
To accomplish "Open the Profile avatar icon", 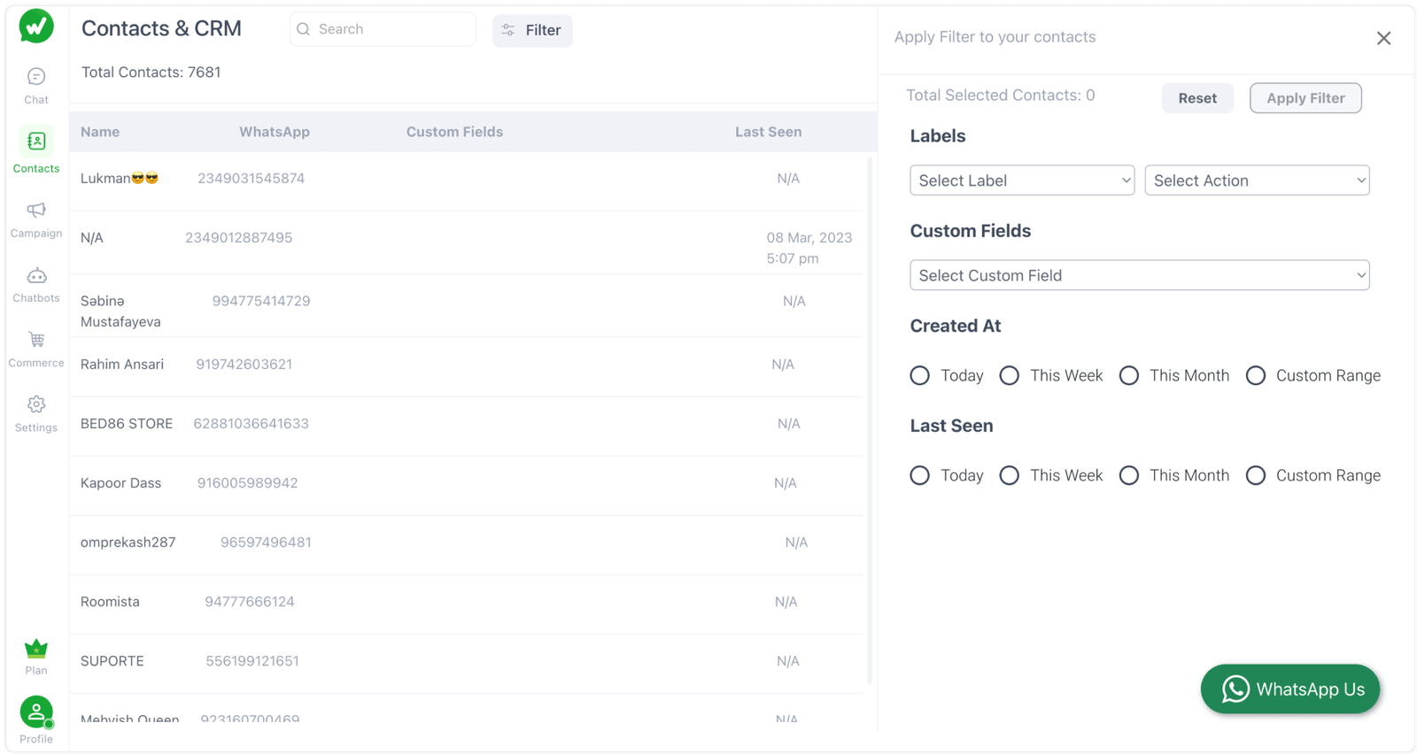I will pyautogui.click(x=36, y=712).
